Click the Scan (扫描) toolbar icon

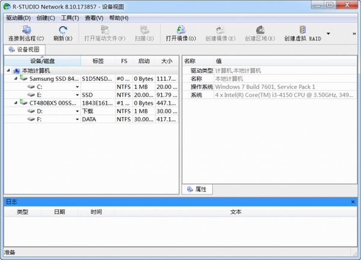pos(144,30)
